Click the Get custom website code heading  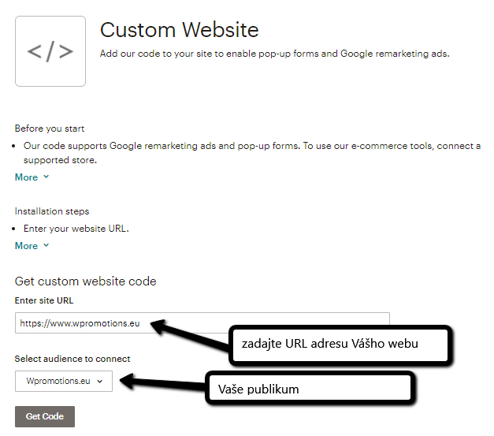pos(85,281)
